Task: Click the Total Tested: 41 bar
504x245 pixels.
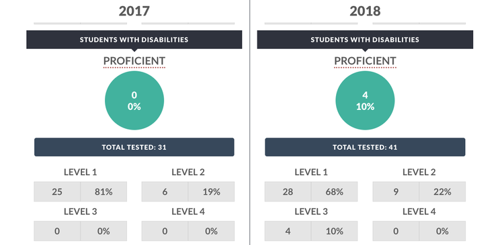Action: (x=365, y=148)
